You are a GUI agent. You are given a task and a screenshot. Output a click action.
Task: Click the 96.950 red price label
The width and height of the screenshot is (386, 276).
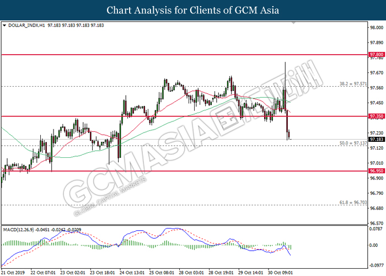click(377, 171)
